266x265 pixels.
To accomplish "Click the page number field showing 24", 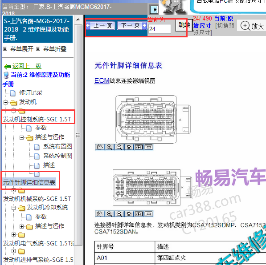I will 160,29.
